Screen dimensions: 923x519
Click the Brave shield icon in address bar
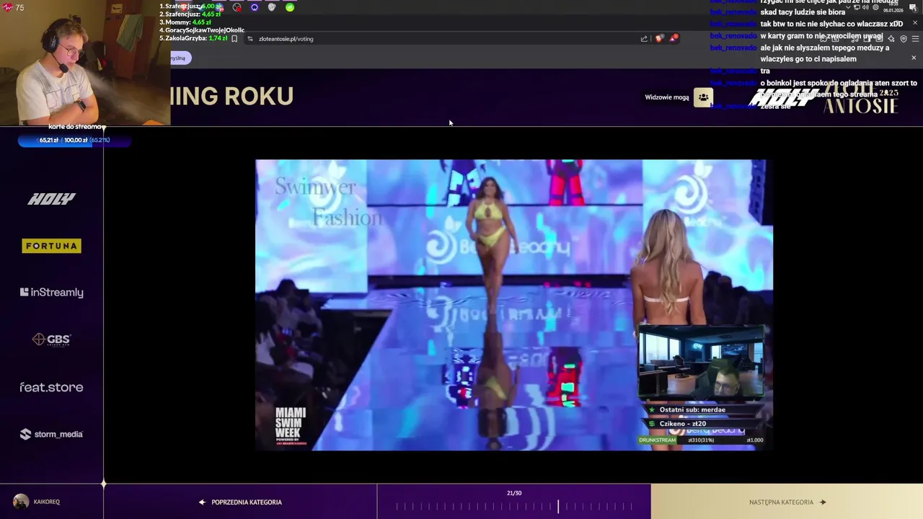(659, 39)
